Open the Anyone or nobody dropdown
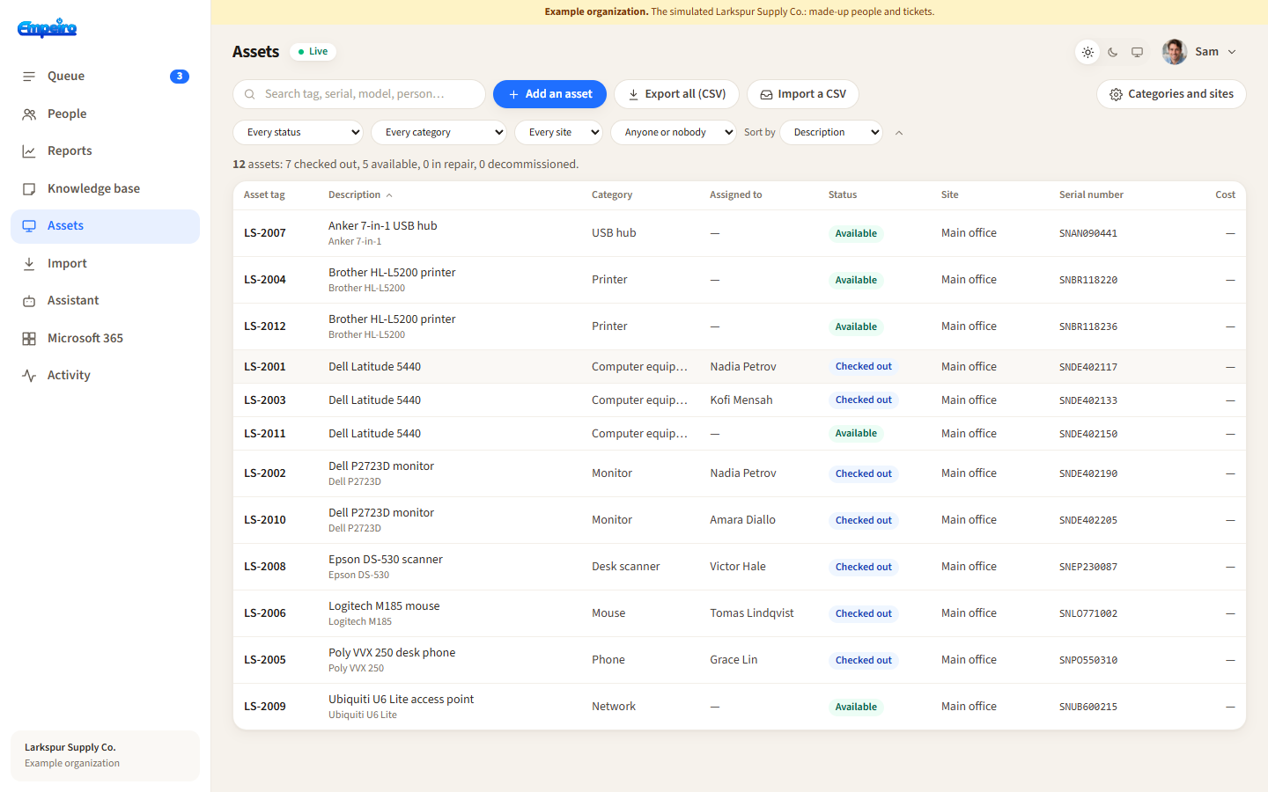1268x792 pixels. coord(674,133)
